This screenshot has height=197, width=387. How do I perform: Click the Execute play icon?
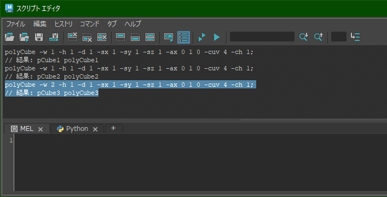[217, 37]
